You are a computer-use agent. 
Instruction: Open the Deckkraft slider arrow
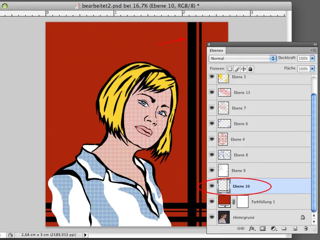[x=312, y=58]
